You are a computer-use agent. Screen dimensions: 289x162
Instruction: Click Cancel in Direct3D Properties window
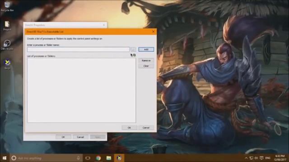point(80,137)
